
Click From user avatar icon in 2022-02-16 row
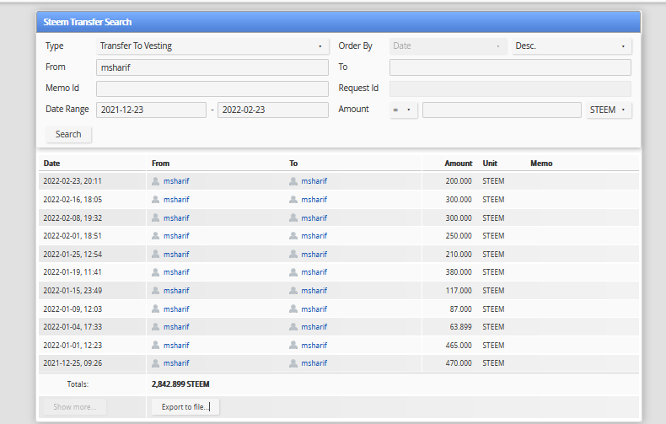(155, 199)
